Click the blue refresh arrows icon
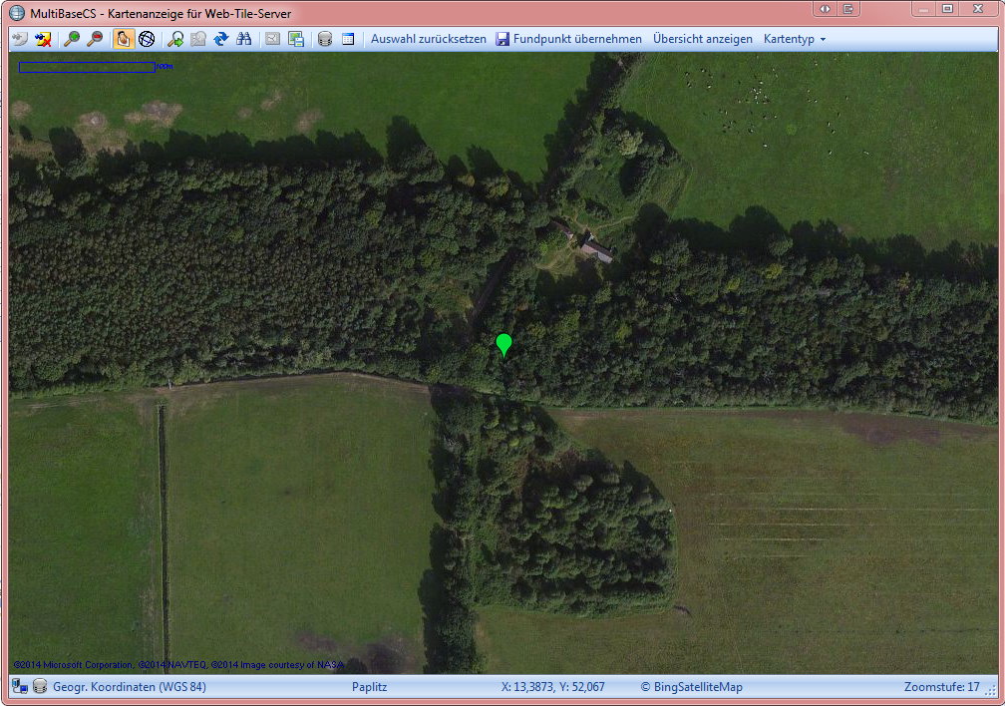Viewport: 1005px width, 706px height. (x=221, y=39)
